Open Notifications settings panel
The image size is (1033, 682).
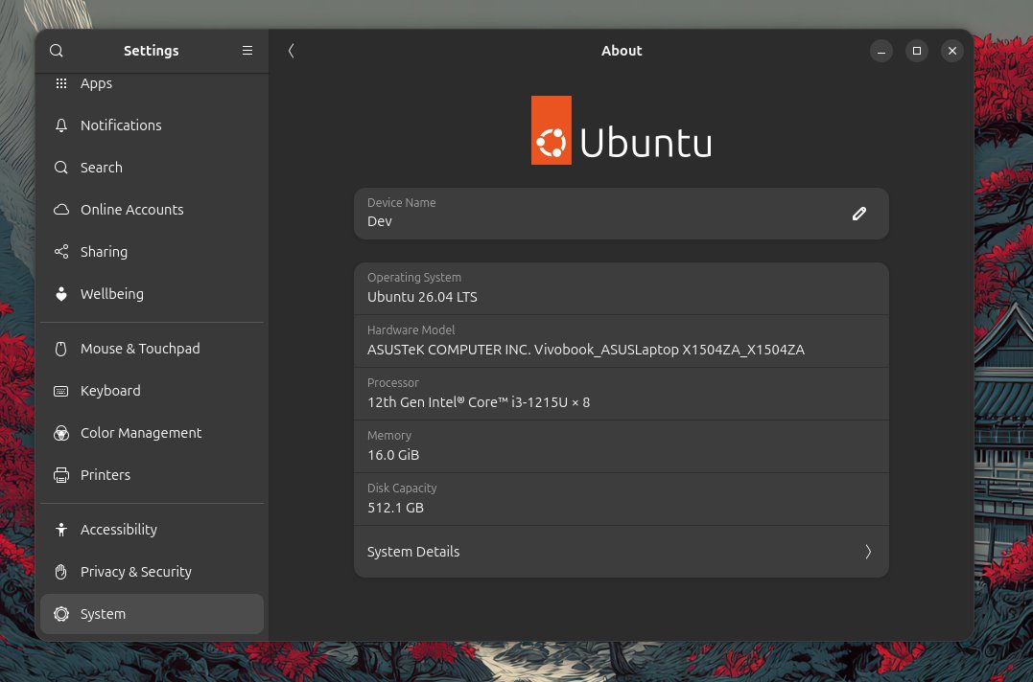(x=152, y=125)
